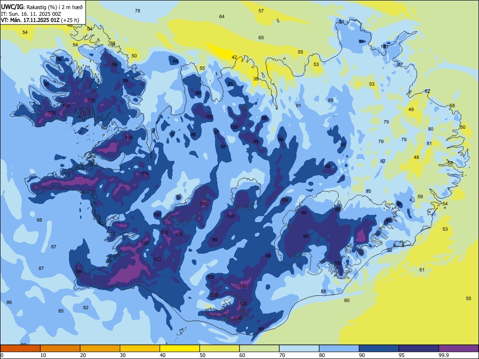Click the map value '94' offshore in the north
The image size is (479, 359).
[175, 61]
